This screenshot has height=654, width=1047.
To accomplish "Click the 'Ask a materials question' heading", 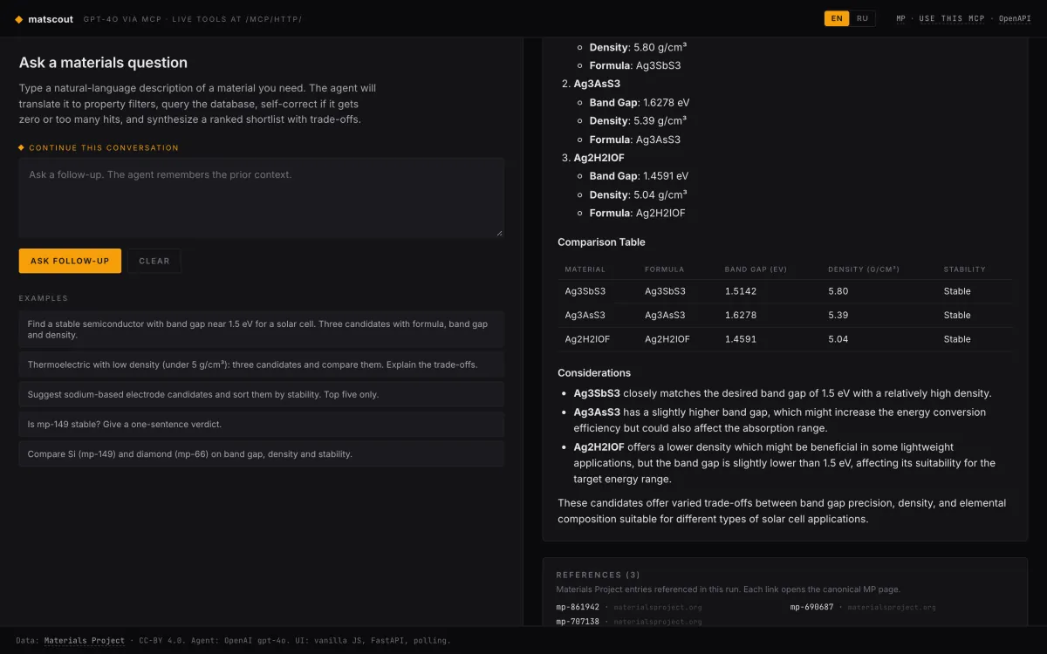I will pyautogui.click(x=103, y=63).
